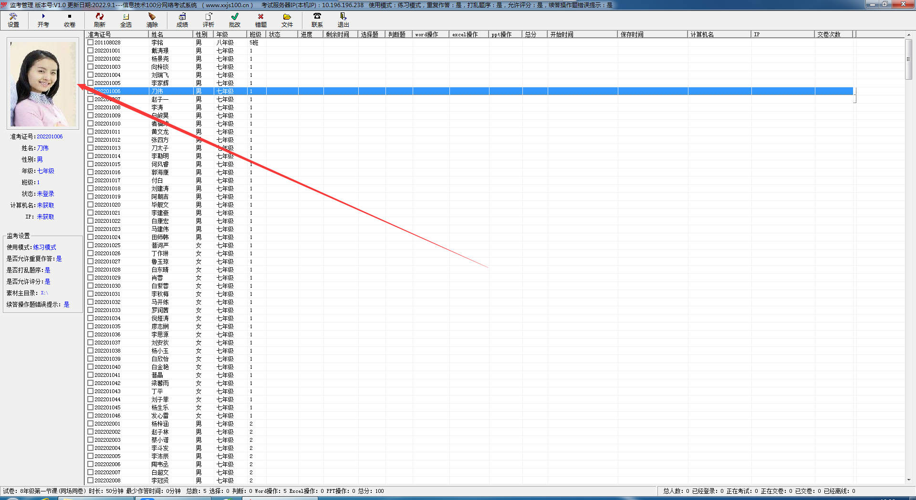Click the 未登录 status value
The width and height of the screenshot is (916, 500).
(46, 194)
